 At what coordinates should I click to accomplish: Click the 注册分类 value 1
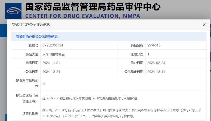click(148, 54)
